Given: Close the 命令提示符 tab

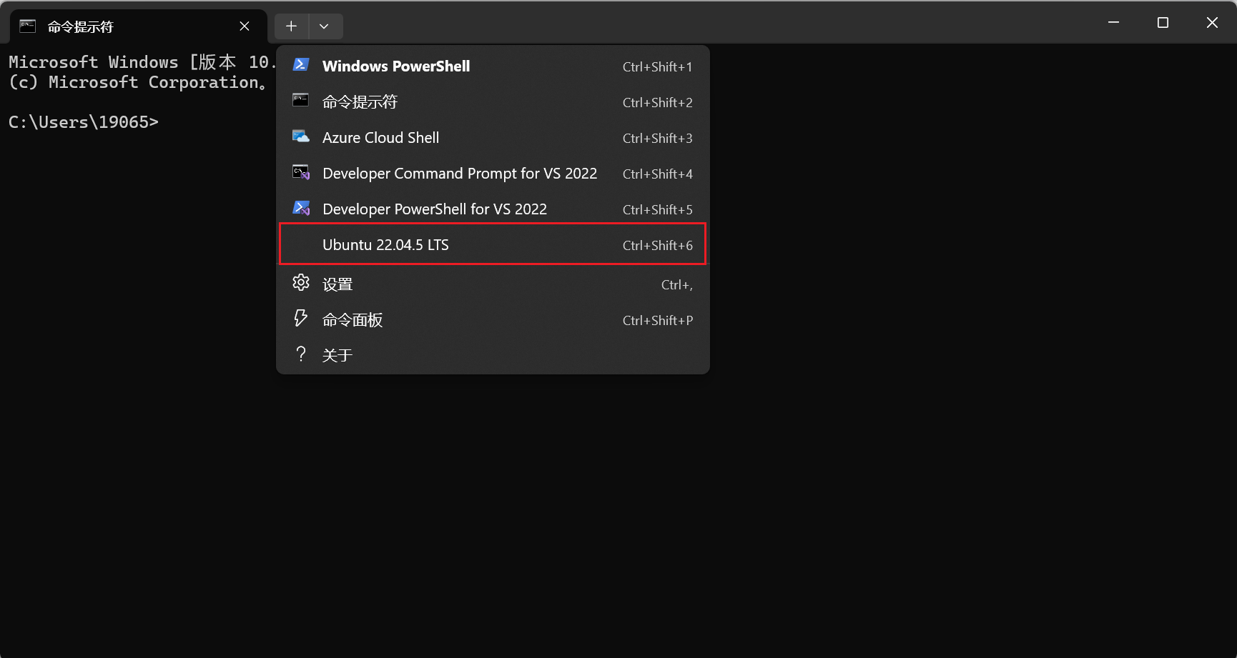Looking at the screenshot, I should coord(244,26).
